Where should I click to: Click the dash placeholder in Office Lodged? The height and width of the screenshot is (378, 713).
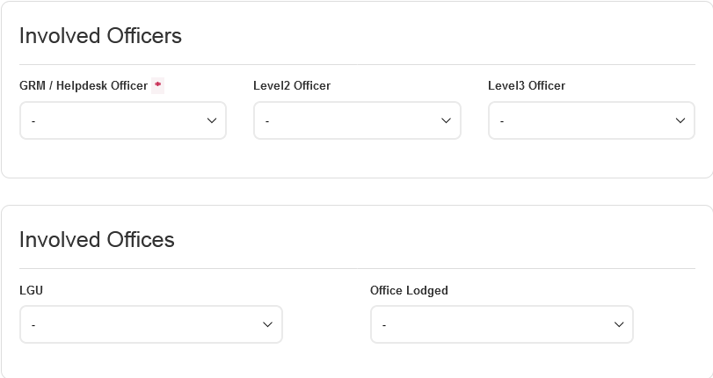pyautogui.click(x=384, y=325)
